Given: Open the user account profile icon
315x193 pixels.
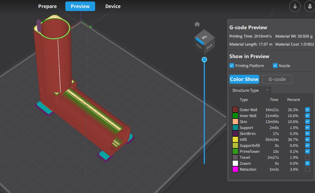Looking at the screenshot, I should click(309, 6).
